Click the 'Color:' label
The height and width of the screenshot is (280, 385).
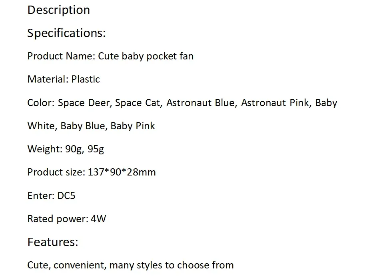click(41, 103)
